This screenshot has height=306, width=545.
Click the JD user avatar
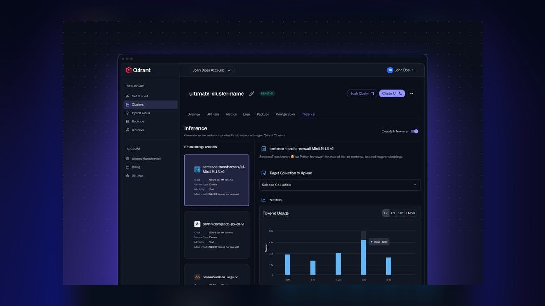click(390, 70)
